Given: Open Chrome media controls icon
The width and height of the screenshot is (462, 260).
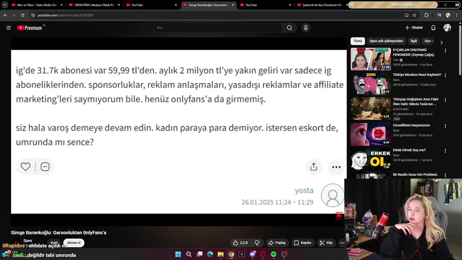Looking at the screenshot, I should click(439, 15).
